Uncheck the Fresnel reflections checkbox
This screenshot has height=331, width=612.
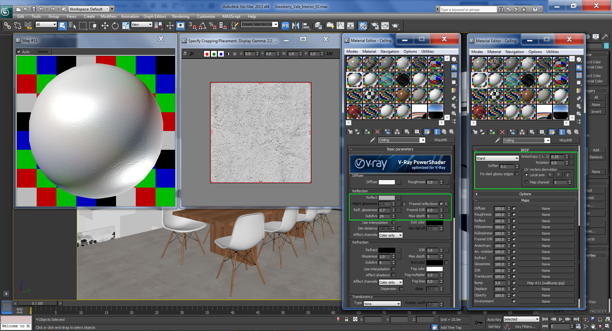[441, 204]
